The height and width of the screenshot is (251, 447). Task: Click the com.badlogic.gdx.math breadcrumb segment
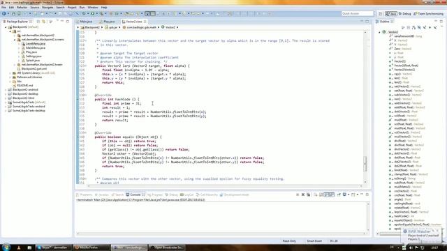(140, 27)
